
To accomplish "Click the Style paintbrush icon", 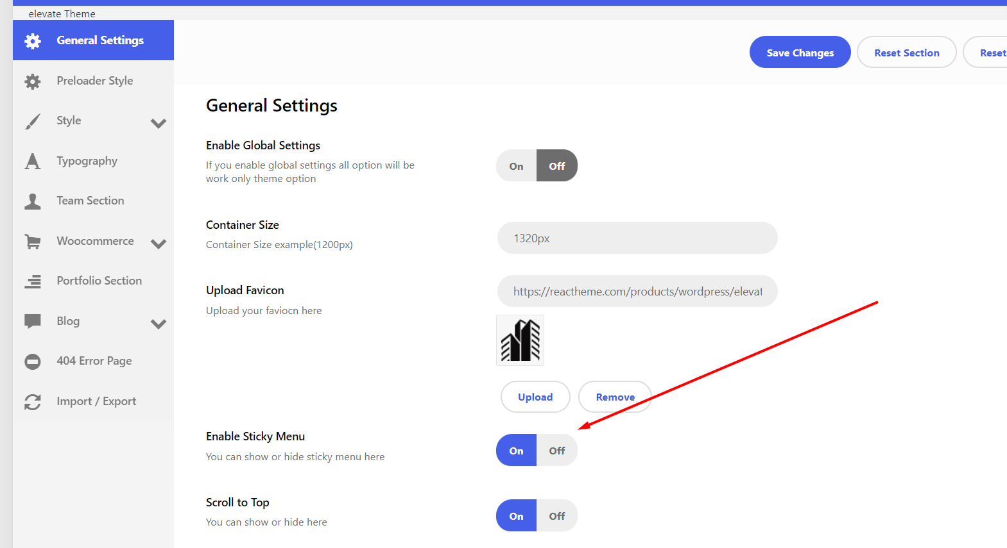I will click(x=33, y=121).
